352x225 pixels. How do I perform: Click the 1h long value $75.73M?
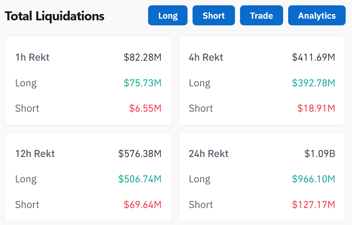[143, 83]
